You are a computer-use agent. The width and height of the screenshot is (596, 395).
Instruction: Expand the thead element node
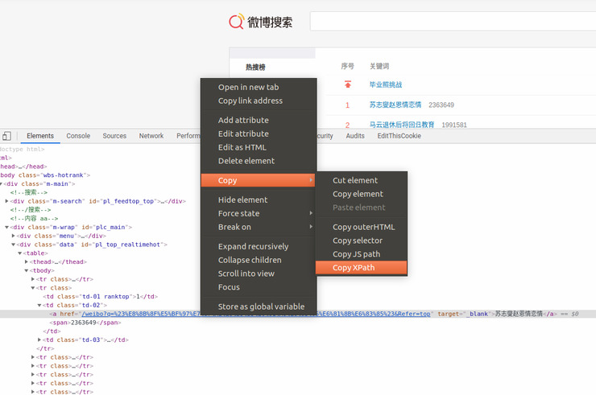click(x=27, y=261)
